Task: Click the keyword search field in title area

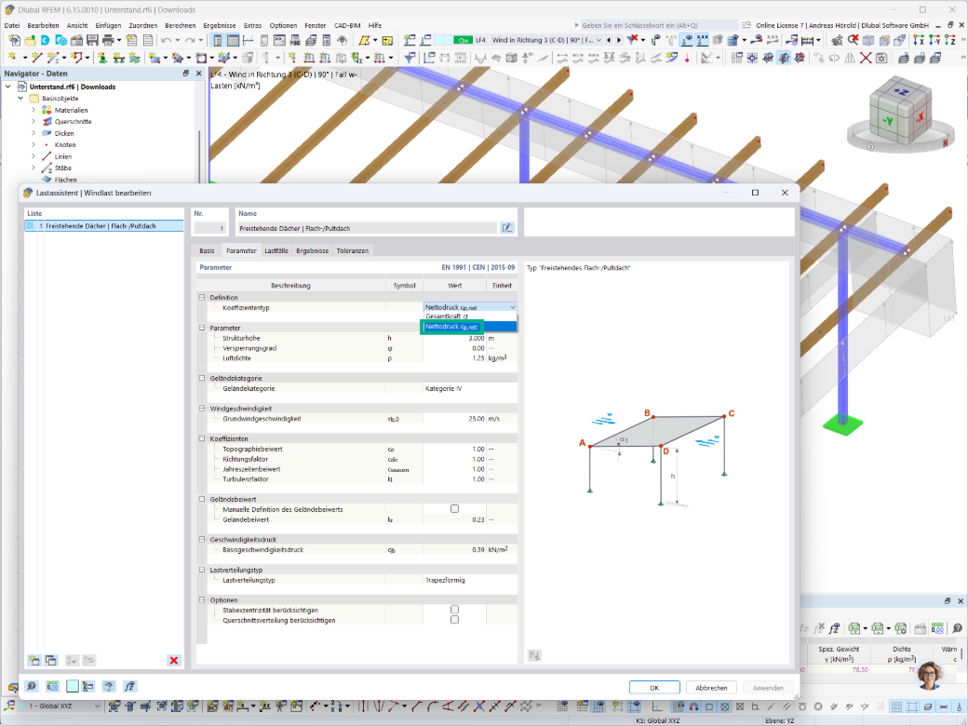Action: (658, 25)
